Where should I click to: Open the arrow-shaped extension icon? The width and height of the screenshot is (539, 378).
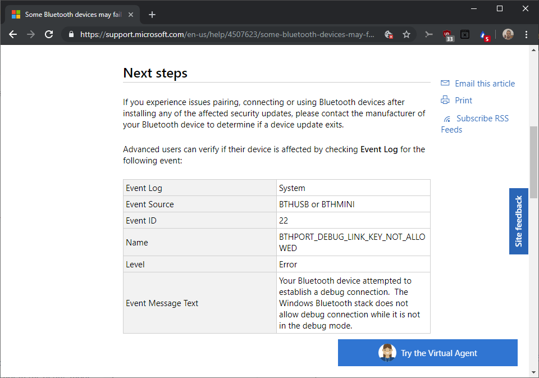click(x=428, y=34)
